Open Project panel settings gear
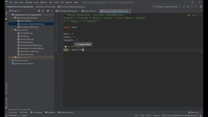Screen dimensions: 208x117 coord(48,11)
